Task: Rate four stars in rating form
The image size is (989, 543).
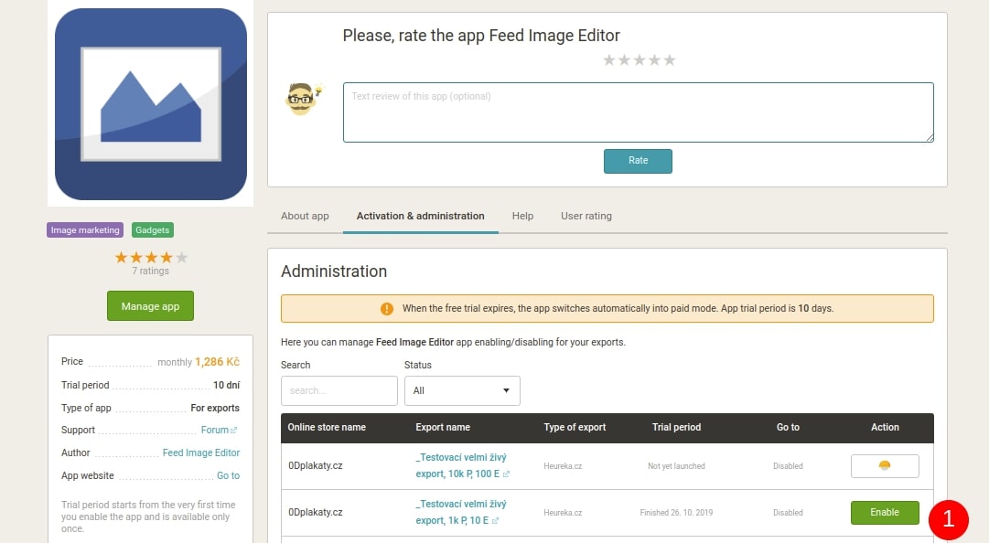Action: (654, 59)
